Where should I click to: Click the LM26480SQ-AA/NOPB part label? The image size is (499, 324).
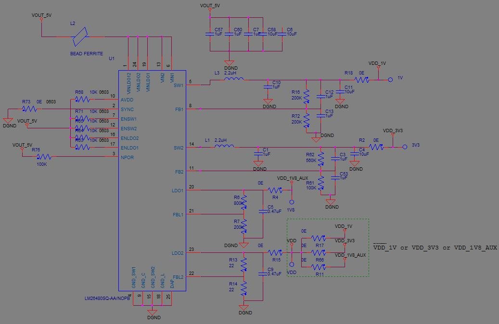(x=107, y=299)
